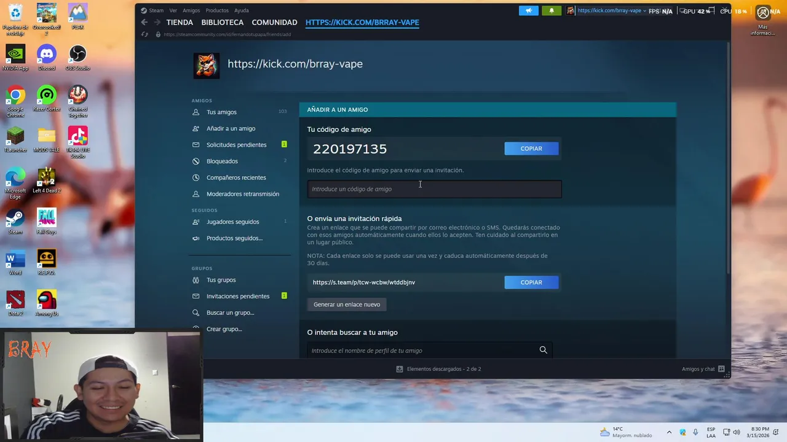Launch TLauncher desktop shortcut
787x442 pixels.
click(x=15, y=139)
